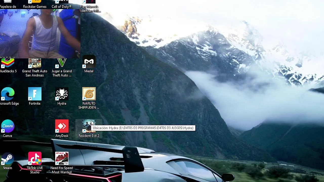Open the Medal desktop shortcut

click(89, 64)
